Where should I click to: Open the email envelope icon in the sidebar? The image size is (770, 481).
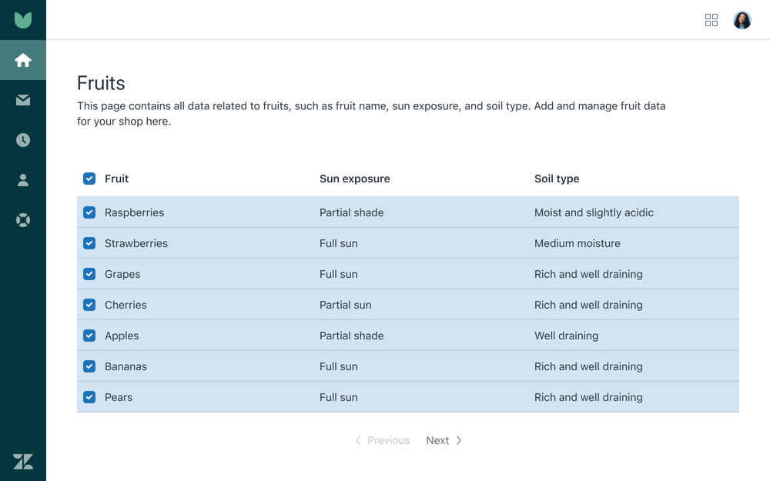(22, 100)
